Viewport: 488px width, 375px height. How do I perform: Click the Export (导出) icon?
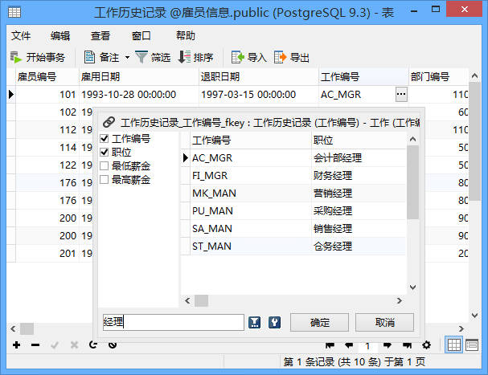pos(280,57)
